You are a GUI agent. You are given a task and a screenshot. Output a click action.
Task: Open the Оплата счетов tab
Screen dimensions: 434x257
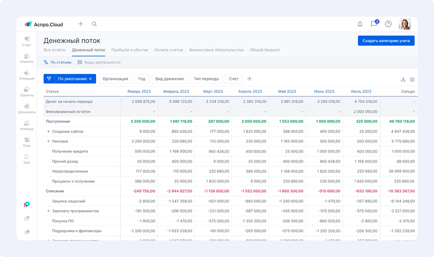click(x=168, y=50)
